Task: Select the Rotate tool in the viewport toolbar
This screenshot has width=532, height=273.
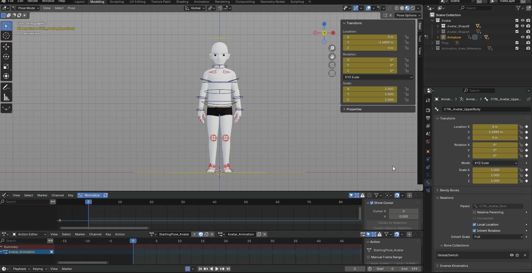Action: 6,57
